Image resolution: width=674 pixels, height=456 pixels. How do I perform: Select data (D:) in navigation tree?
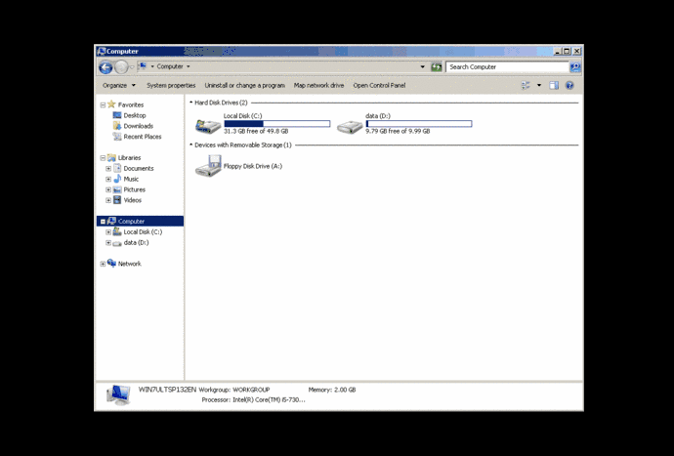point(136,243)
